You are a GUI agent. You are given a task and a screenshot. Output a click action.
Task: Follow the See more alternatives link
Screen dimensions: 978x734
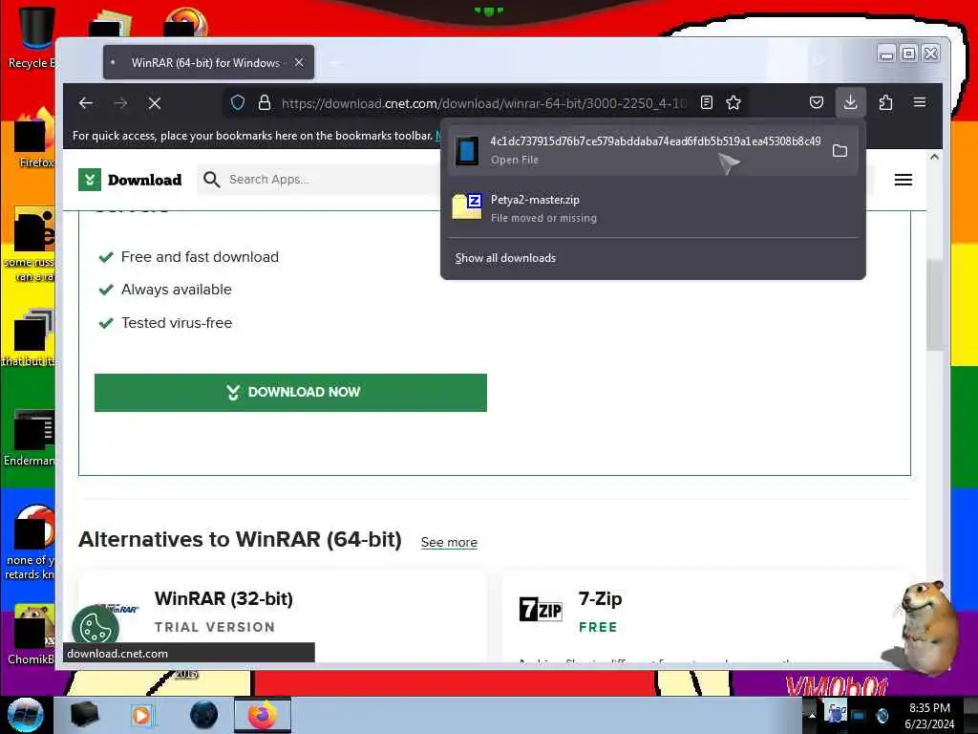click(449, 542)
